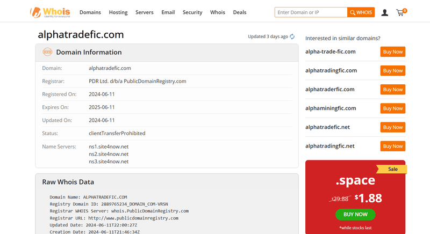430x234 pixels.
Task: Click the Updated 3 days ago text
Action: click(x=268, y=36)
